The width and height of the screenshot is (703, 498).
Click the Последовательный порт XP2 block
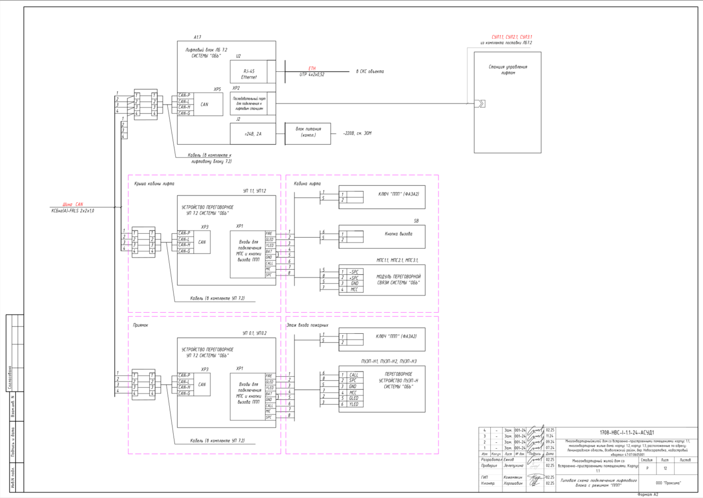(253, 104)
